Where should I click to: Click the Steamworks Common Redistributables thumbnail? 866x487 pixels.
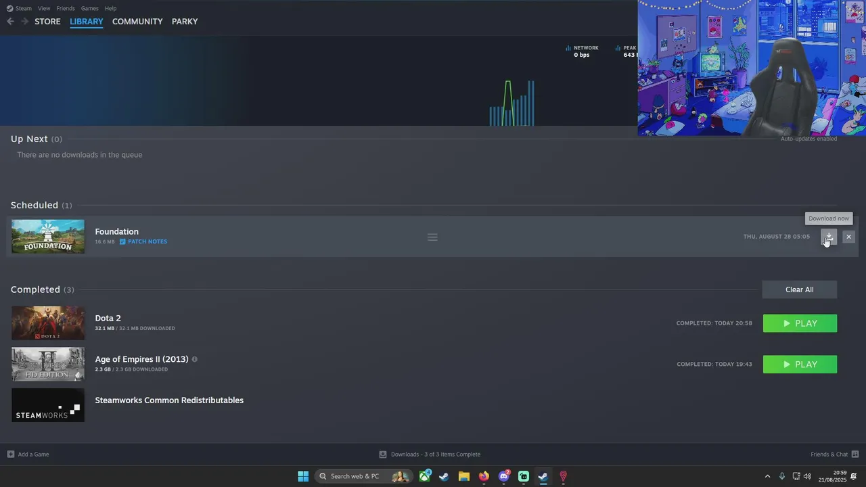[48, 405]
